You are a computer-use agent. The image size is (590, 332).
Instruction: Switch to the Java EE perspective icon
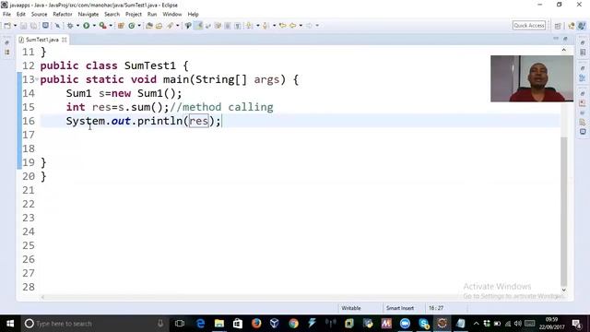[572, 26]
